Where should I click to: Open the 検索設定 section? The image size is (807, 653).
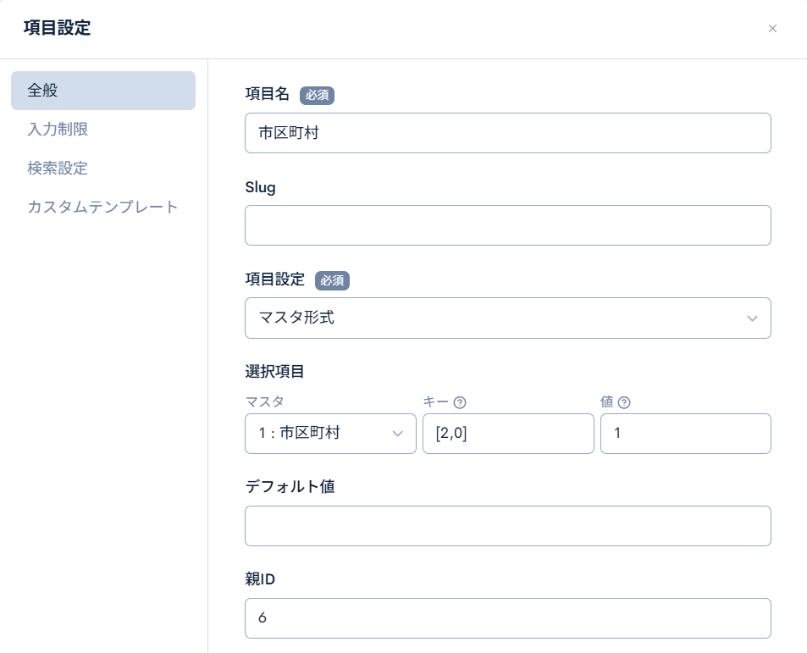coord(57,168)
